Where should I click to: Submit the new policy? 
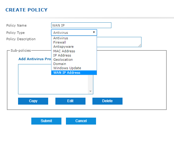46,121
